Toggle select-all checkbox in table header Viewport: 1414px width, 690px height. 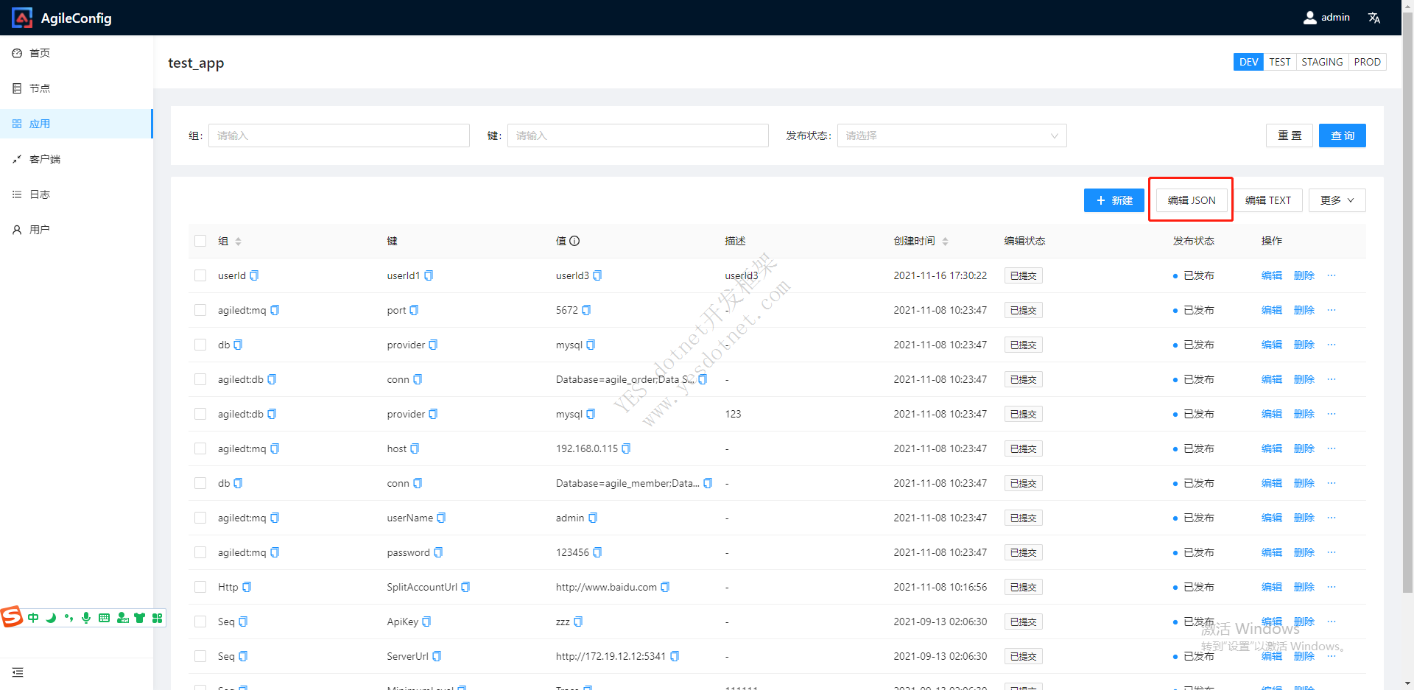(x=200, y=241)
